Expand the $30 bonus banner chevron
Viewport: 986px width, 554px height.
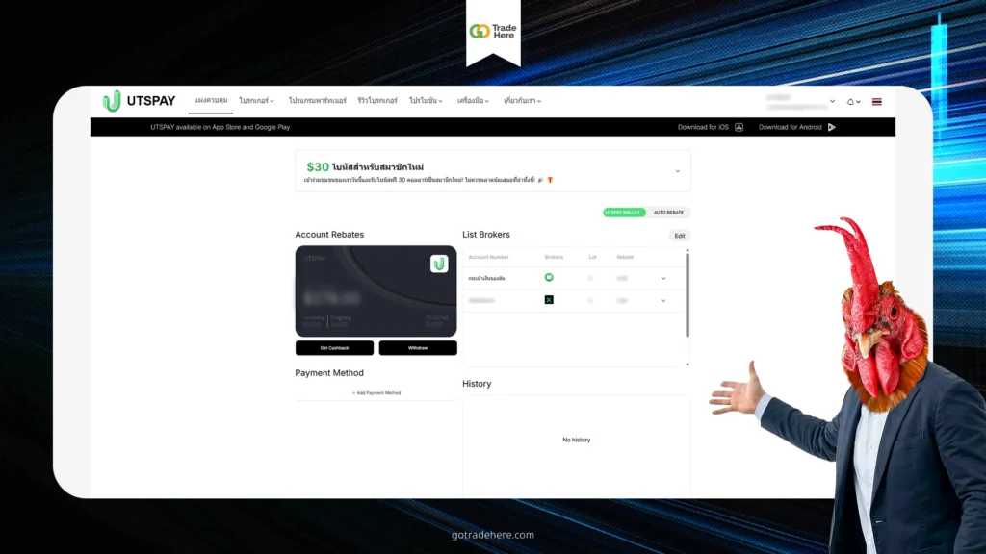coord(677,171)
